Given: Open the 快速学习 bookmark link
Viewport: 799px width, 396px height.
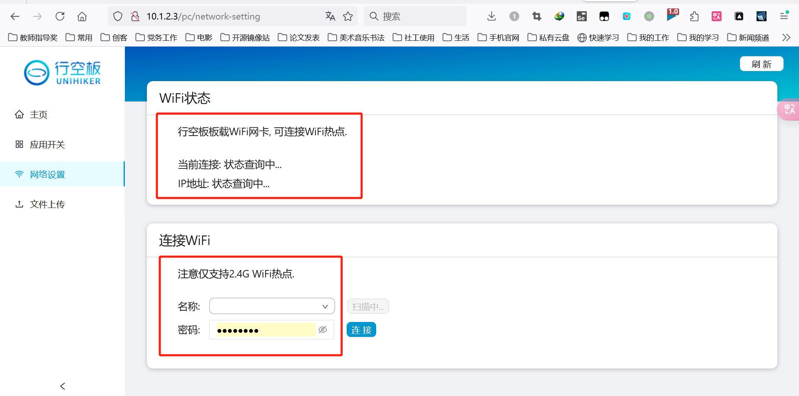Looking at the screenshot, I should point(598,37).
